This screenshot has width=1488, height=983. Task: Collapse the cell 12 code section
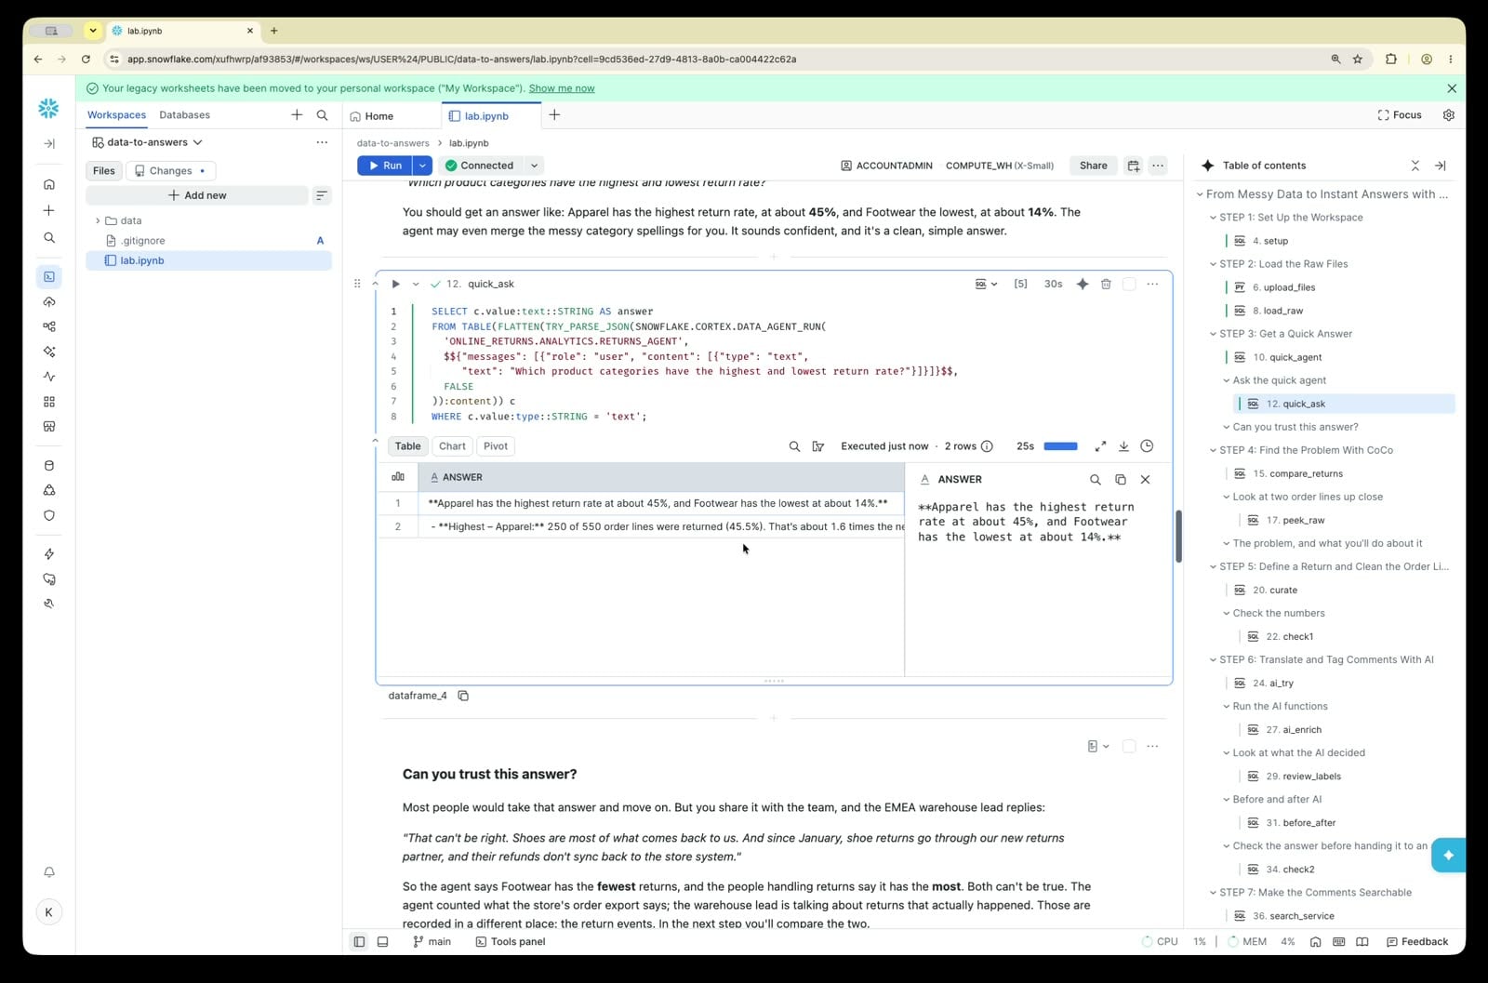click(x=375, y=284)
